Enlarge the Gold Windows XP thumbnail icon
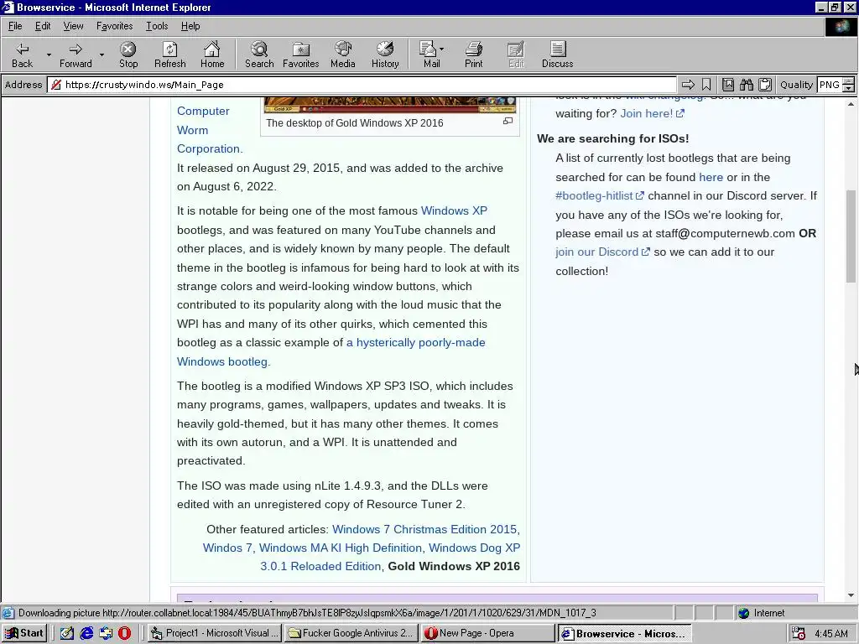Screen dimensions: 859x644 pyautogui.click(x=508, y=121)
